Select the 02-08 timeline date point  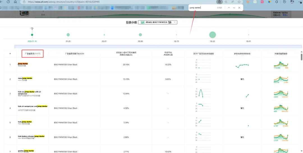(140, 35)
